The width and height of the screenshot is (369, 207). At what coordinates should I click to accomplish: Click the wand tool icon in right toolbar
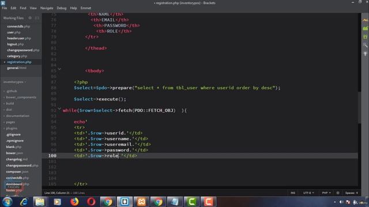365,45
